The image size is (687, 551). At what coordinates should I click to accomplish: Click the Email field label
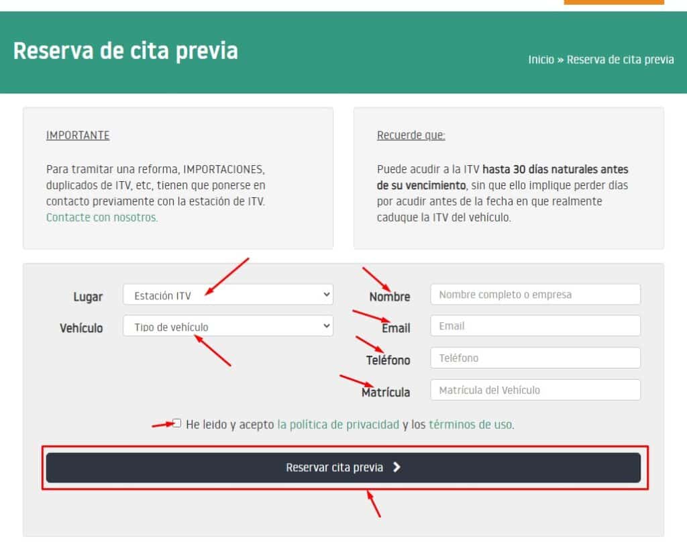pyautogui.click(x=396, y=328)
